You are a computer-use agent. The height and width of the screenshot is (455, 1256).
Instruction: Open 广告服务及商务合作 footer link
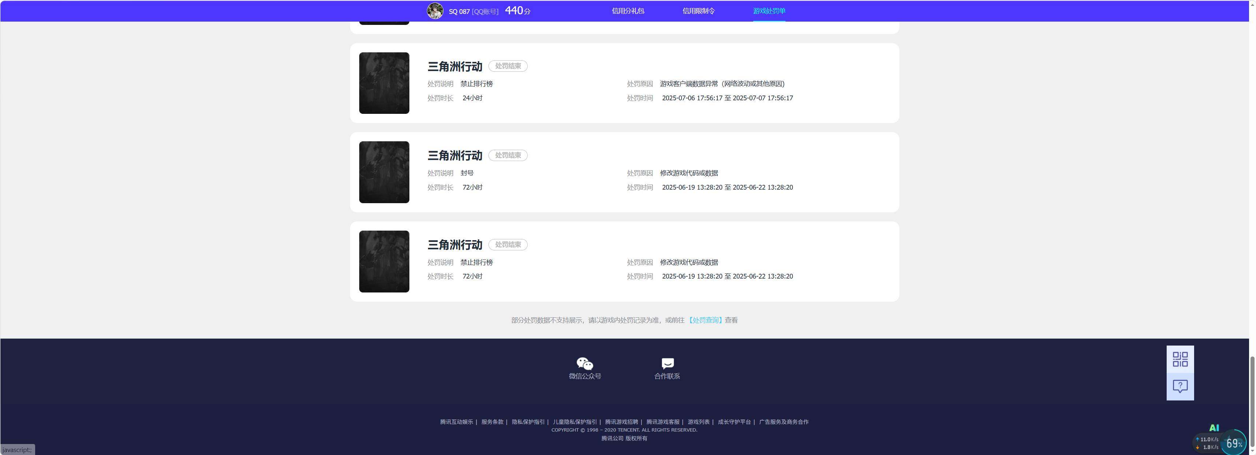[x=784, y=422]
